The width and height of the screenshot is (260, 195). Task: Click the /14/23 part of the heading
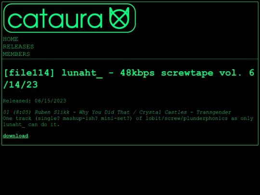coord(20,85)
